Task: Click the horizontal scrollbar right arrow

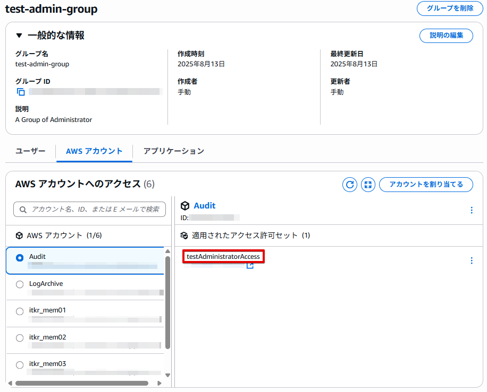Action: 159,384
